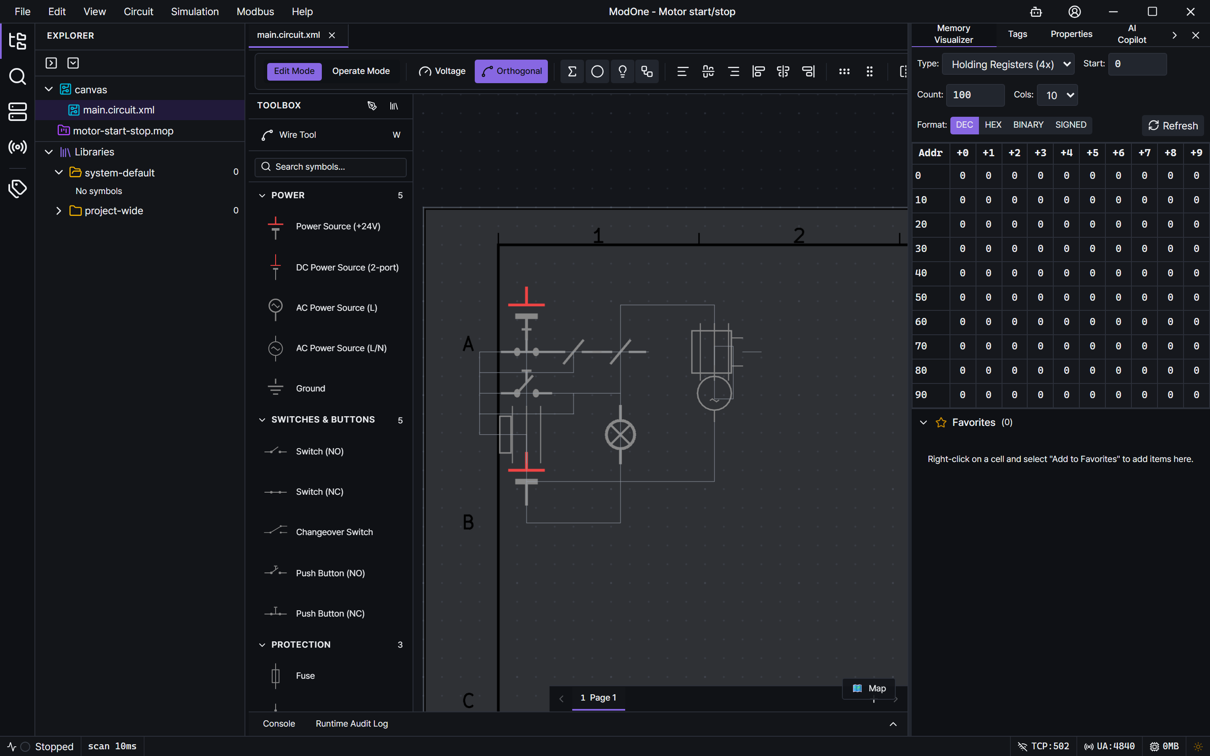Screen dimensions: 1210x756
Task: Click the align horizontal center toolbar icon
Action: click(x=783, y=71)
